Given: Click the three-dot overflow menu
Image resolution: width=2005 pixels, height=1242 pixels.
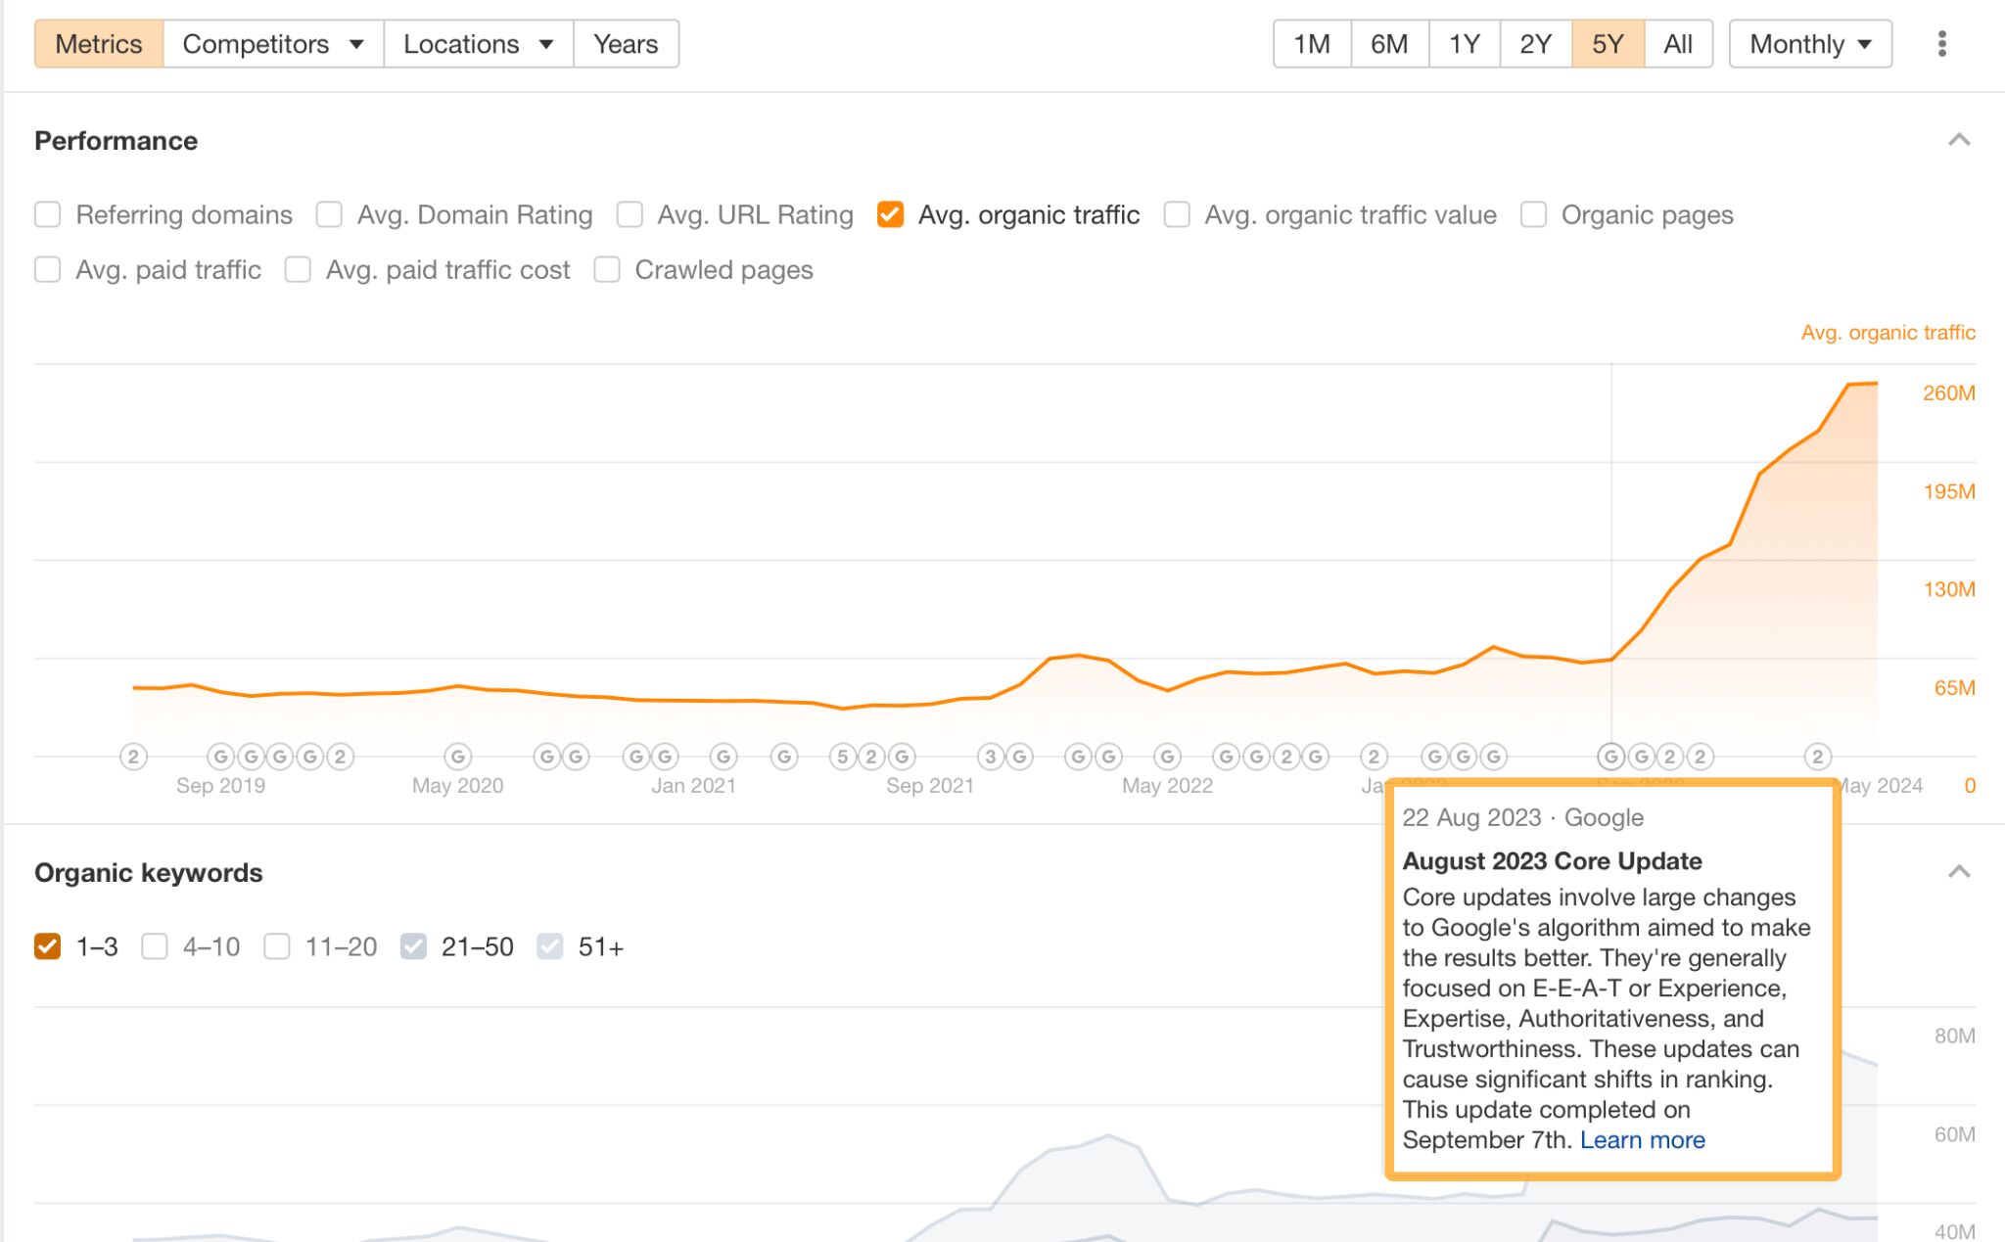Looking at the screenshot, I should click(1942, 43).
